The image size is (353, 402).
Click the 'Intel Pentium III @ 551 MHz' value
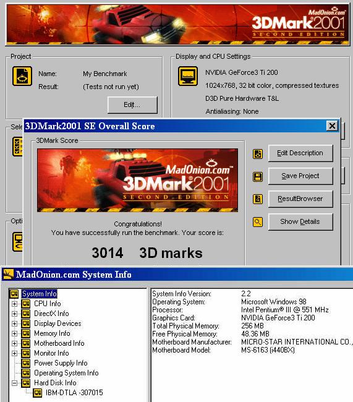[x=285, y=310]
